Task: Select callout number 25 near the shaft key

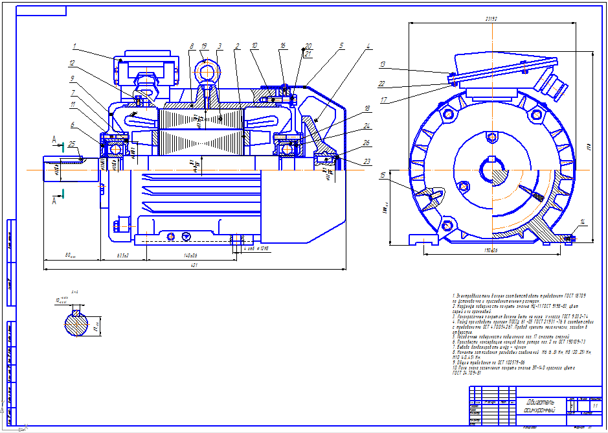Action: click(72, 144)
